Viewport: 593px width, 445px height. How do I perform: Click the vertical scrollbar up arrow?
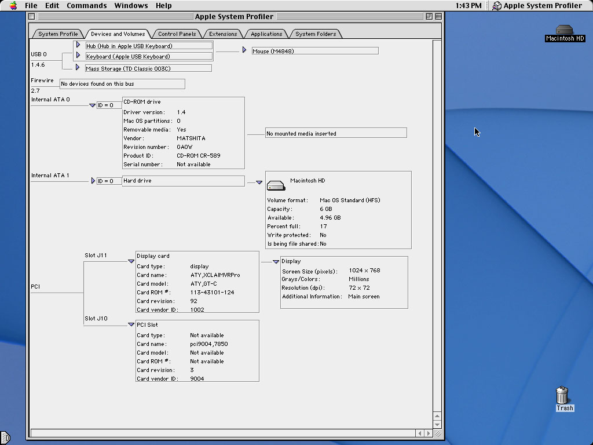(x=437, y=416)
